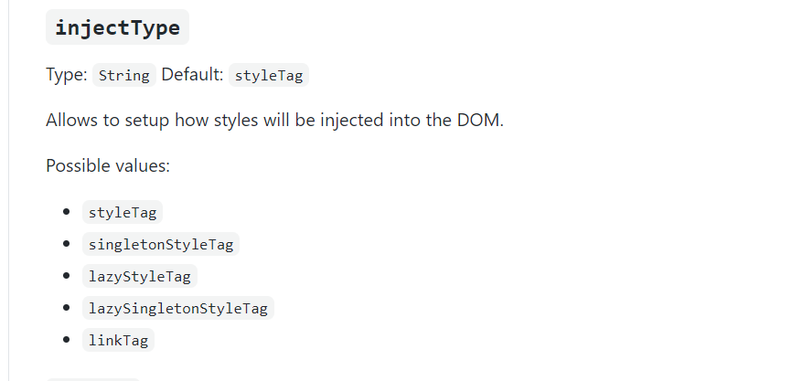Select lazyStyleTag in the values list
This screenshot has height=381, width=802.
[x=139, y=277]
